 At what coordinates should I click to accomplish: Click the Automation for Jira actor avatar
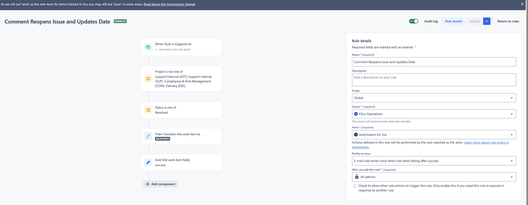[356, 135]
